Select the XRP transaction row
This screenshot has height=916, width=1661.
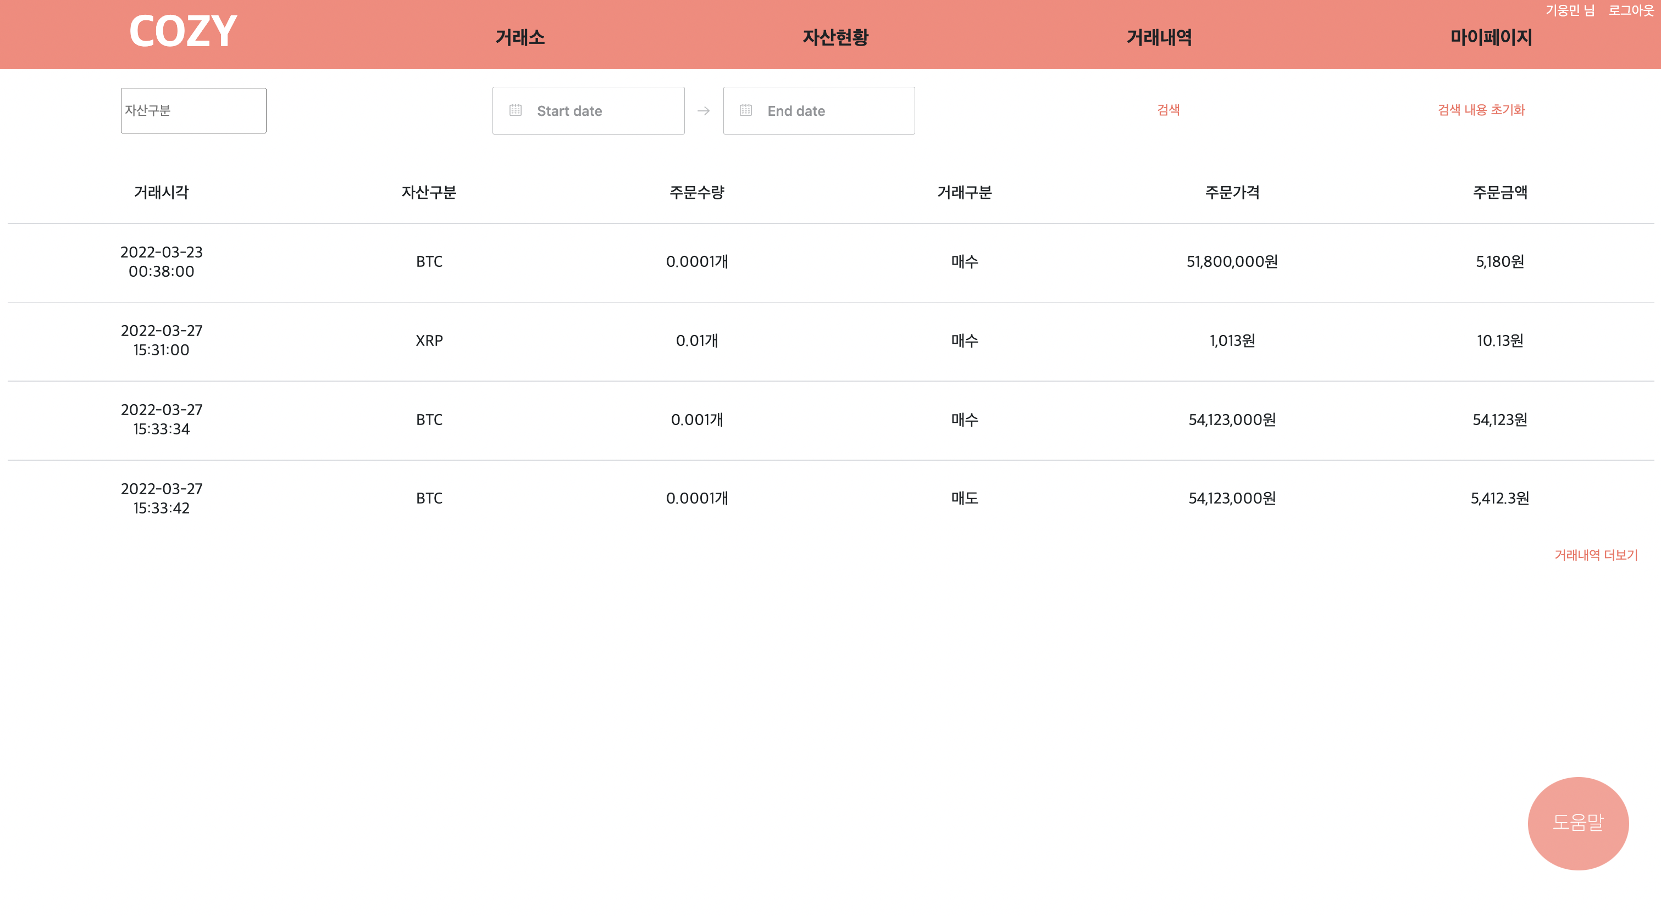pos(830,341)
